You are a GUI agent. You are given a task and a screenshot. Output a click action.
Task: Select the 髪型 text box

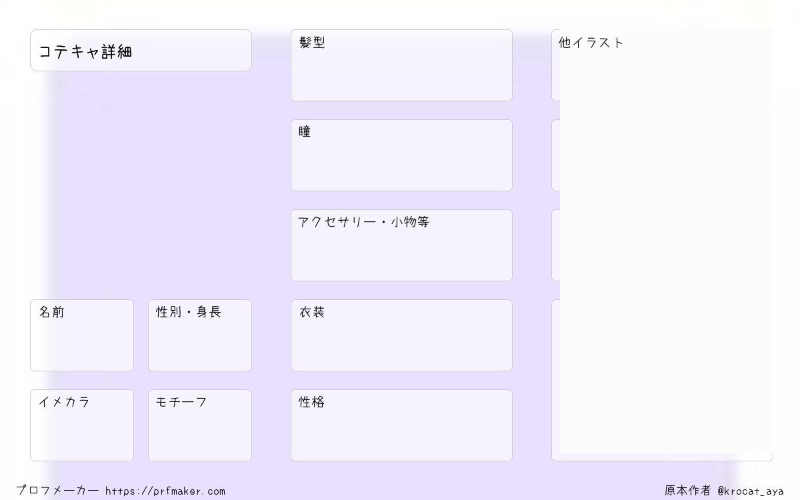[x=401, y=65]
